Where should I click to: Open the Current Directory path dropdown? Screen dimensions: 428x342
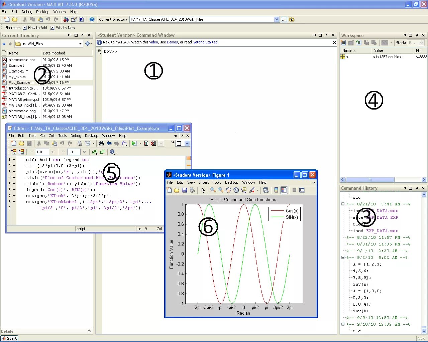click(277, 19)
